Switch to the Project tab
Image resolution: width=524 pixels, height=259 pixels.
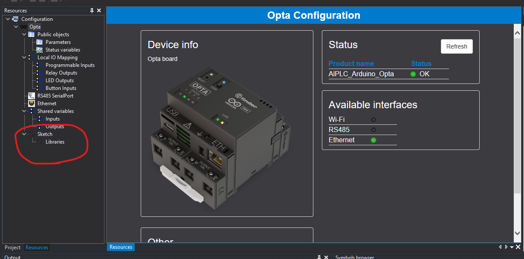point(12,247)
